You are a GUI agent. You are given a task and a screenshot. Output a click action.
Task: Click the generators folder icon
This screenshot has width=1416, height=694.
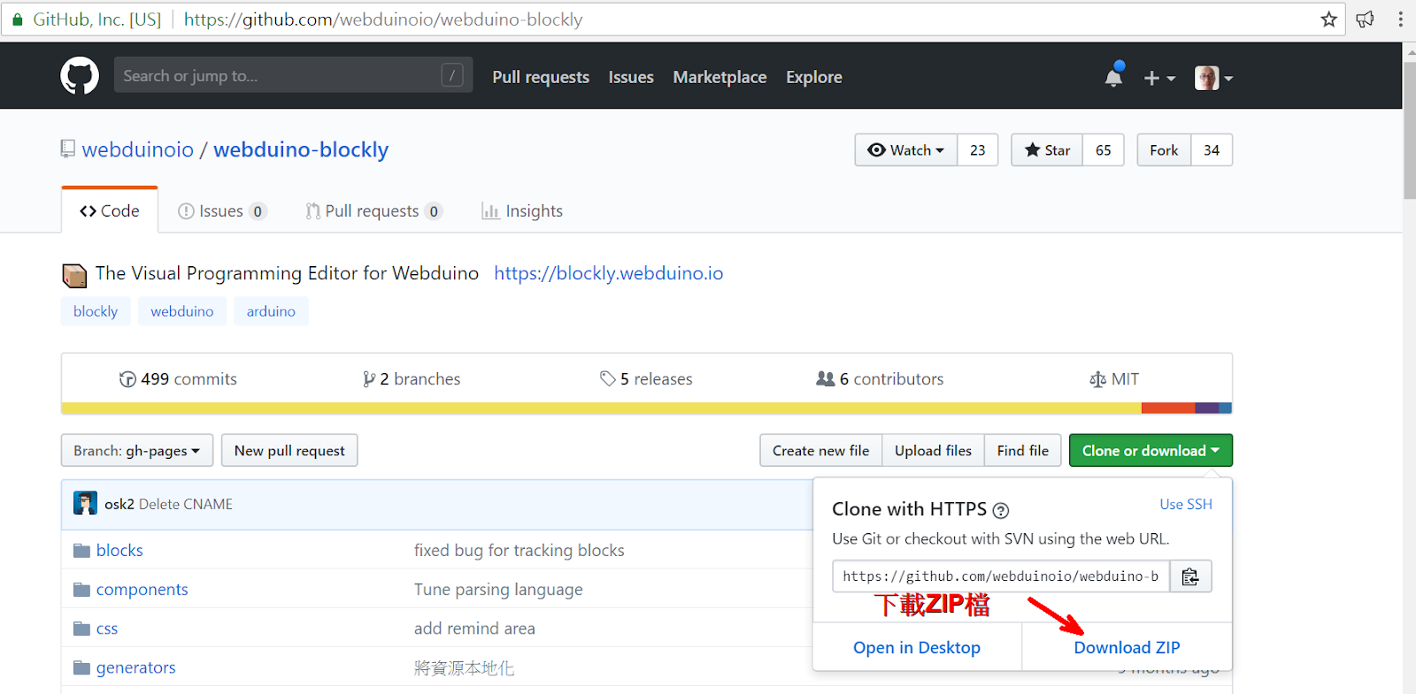tap(81, 667)
